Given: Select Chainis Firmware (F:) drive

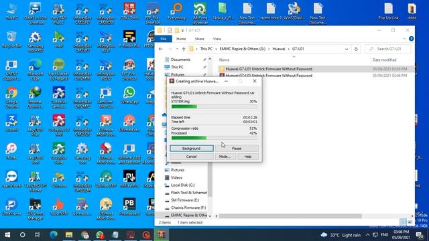Looking at the screenshot, I should 188,208.
